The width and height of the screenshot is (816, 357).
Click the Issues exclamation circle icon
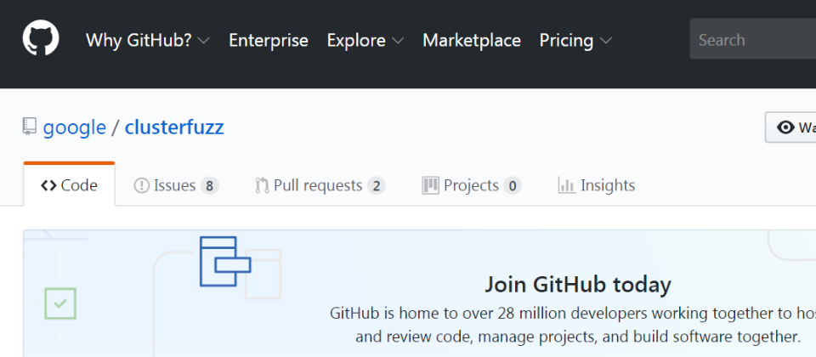[142, 185]
